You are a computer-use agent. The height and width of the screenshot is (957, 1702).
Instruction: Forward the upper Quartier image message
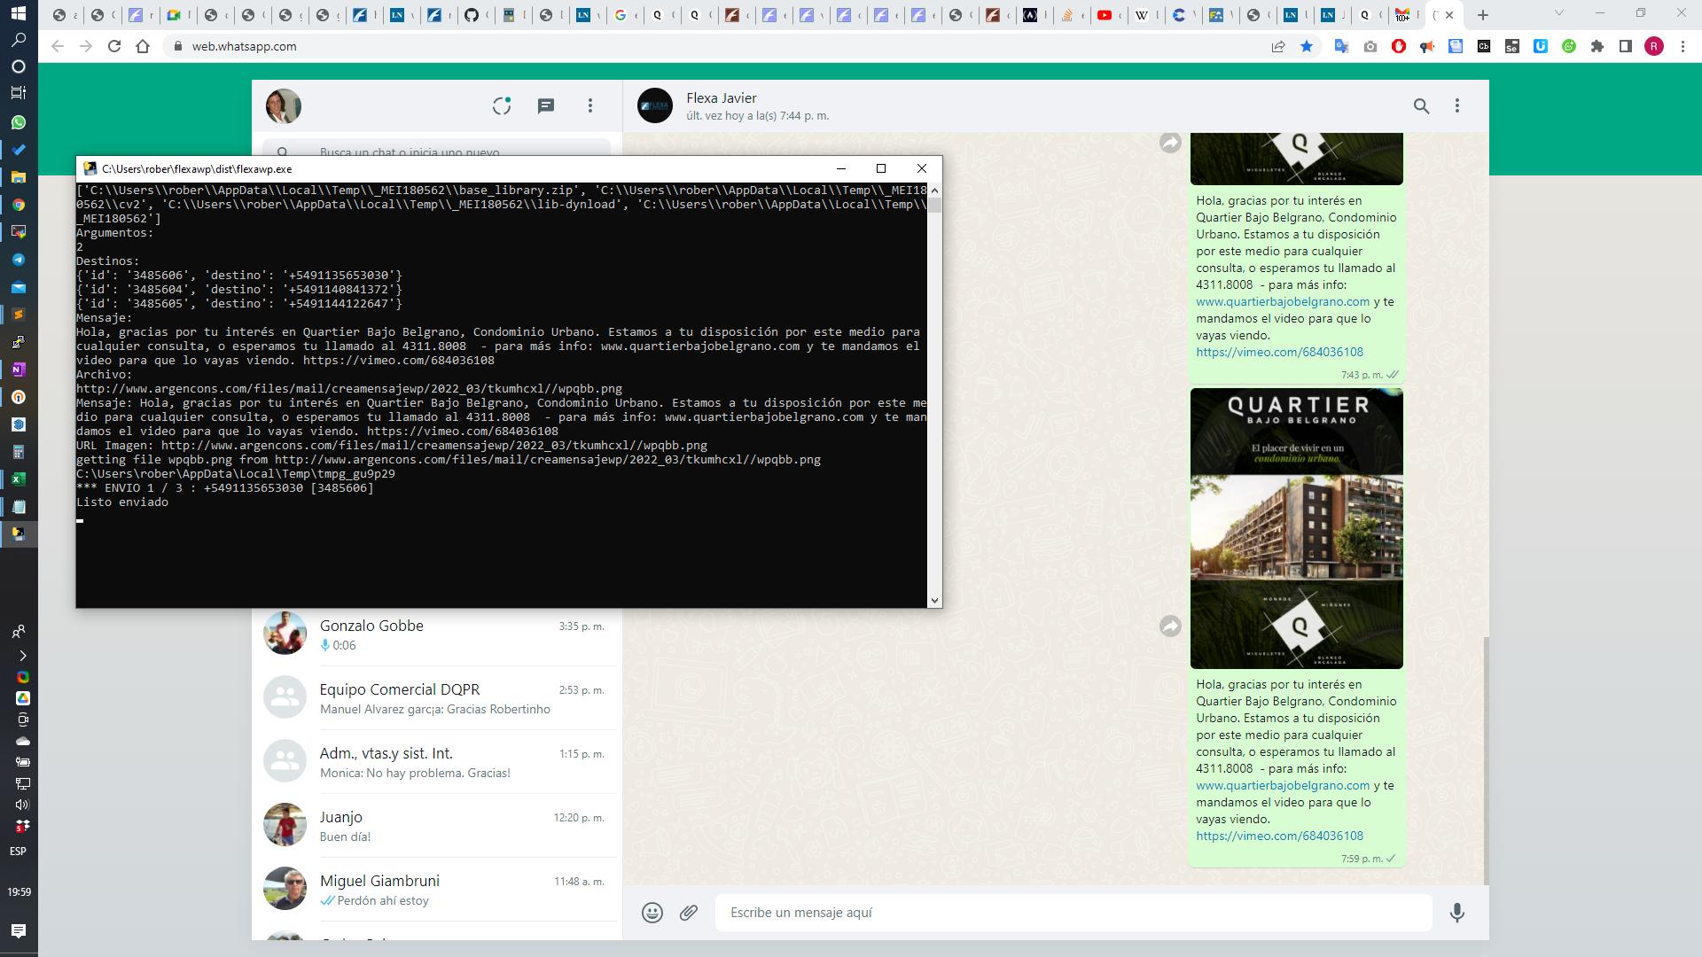point(1170,143)
